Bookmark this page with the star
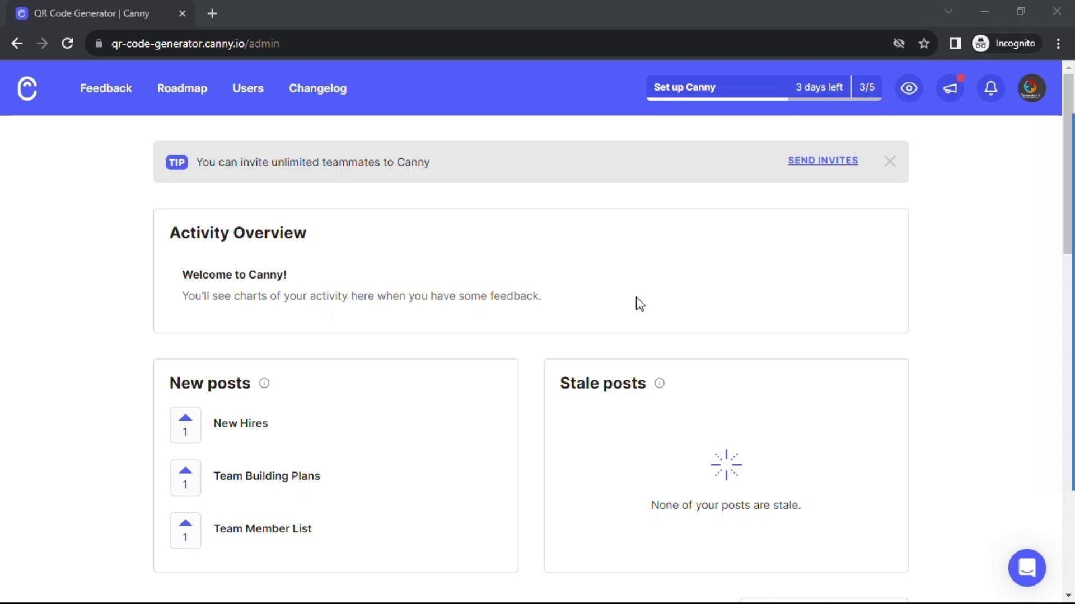The image size is (1075, 604). pyautogui.click(x=924, y=44)
